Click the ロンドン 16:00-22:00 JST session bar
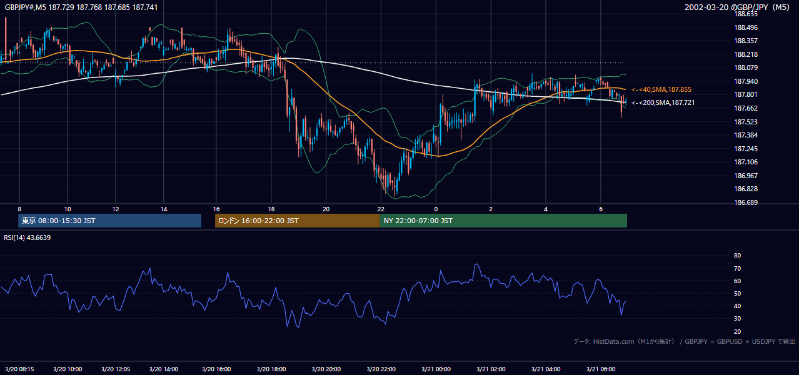 pos(297,221)
